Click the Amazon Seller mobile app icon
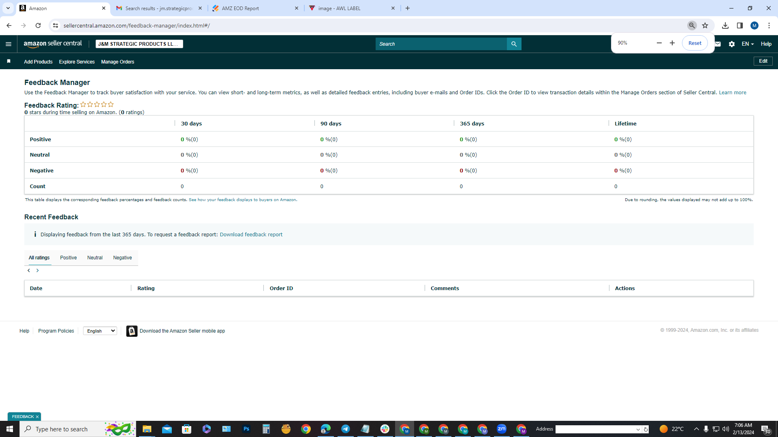The width and height of the screenshot is (778, 437). pos(132,331)
